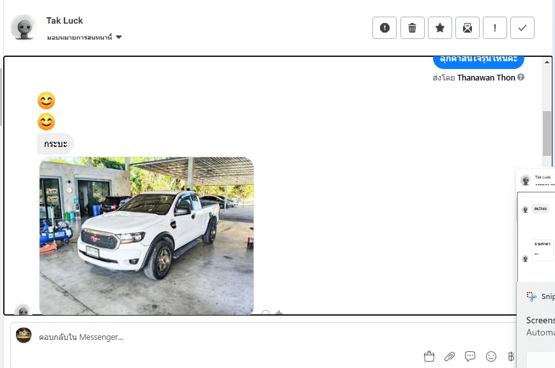The height and width of the screenshot is (368, 555).
Task: Click sender name Thanawan Thon
Action: (486, 77)
